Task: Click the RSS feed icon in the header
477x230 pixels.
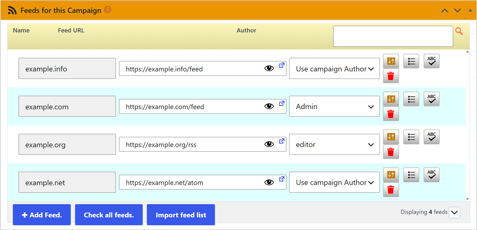Action: [x=12, y=10]
